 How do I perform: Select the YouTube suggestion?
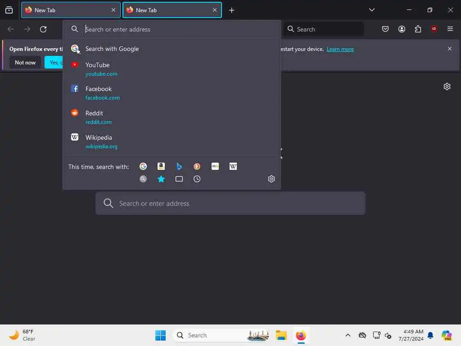coord(172,69)
